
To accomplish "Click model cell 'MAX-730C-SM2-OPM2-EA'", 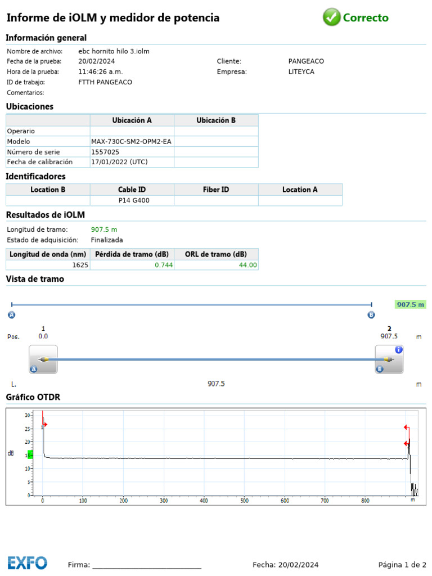I will 131,141.
